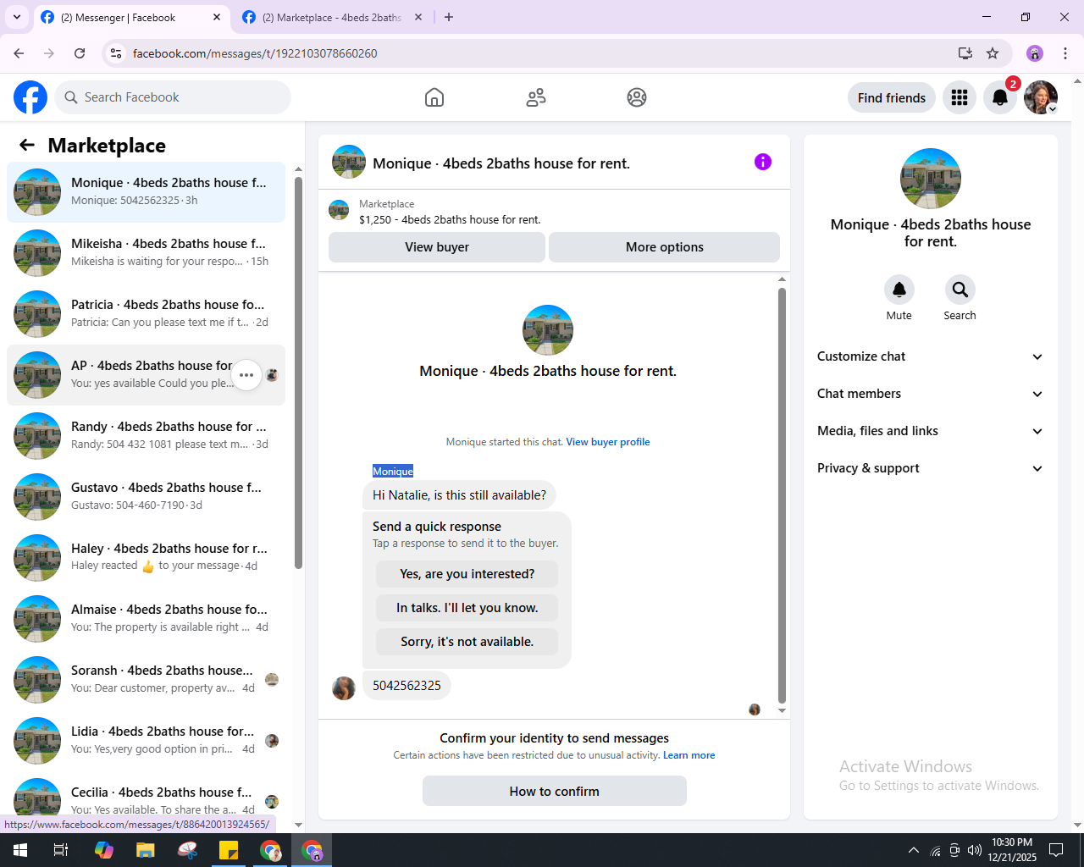
Task: Open volume control in system tray
Action: pos(975,850)
